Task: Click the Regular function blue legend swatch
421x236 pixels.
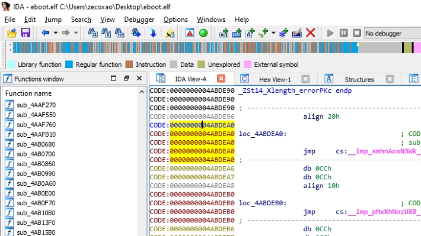Action: (x=69, y=64)
